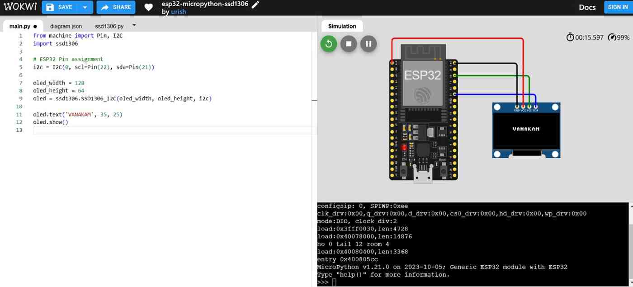Screen dimensions: 633x287
Task: Click in the serial console prompt
Action: coord(335,282)
